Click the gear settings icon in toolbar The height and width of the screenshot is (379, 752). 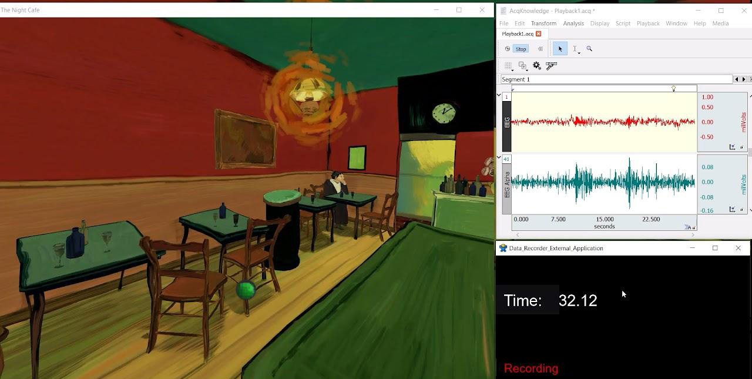pyautogui.click(x=537, y=66)
